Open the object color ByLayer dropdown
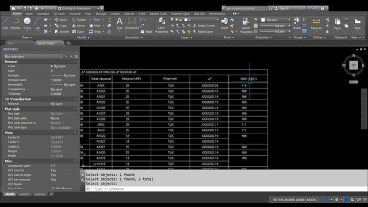 (276, 20)
